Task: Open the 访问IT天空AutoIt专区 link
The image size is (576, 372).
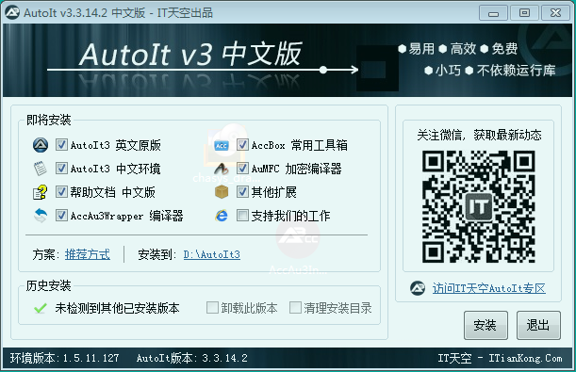Action: pyautogui.click(x=488, y=288)
